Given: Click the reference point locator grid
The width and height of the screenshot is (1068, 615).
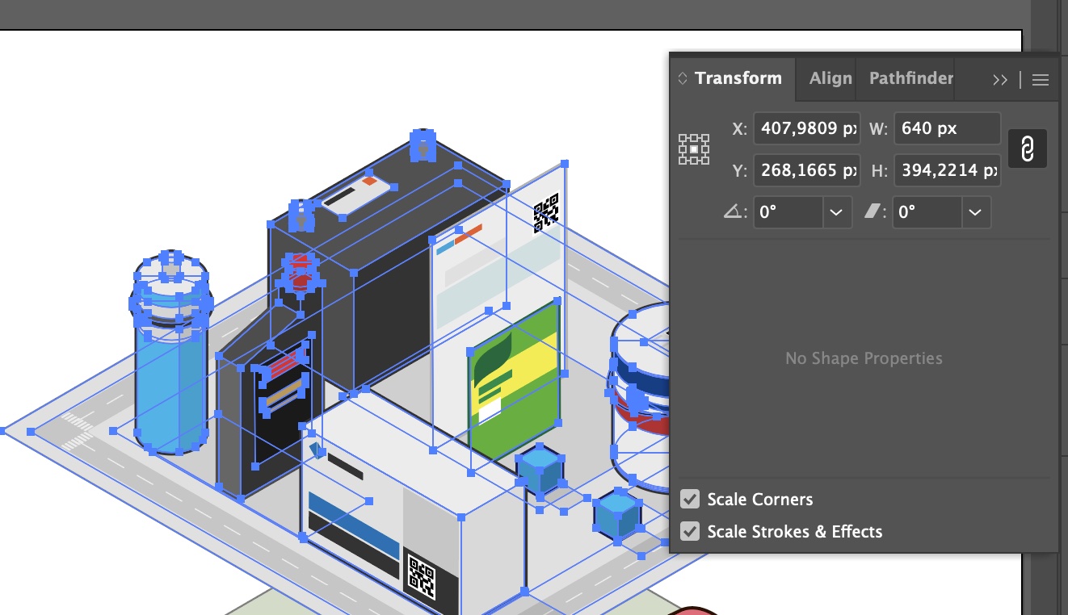Looking at the screenshot, I should tap(693, 149).
